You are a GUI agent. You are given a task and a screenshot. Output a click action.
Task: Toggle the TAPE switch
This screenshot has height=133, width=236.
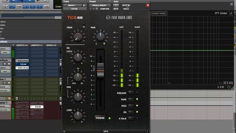click(x=131, y=99)
